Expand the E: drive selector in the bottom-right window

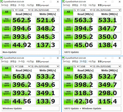[x=107, y=66]
